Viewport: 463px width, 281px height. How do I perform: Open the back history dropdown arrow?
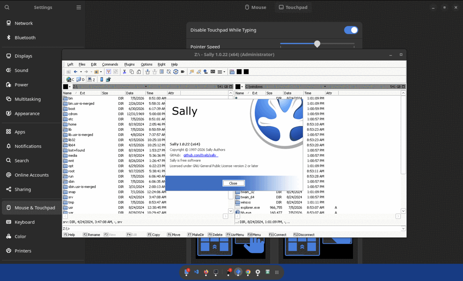(81, 72)
